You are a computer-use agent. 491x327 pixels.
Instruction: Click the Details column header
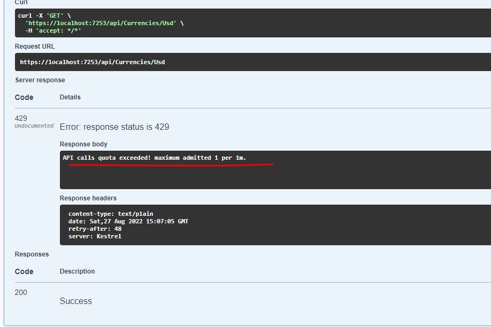coord(70,97)
